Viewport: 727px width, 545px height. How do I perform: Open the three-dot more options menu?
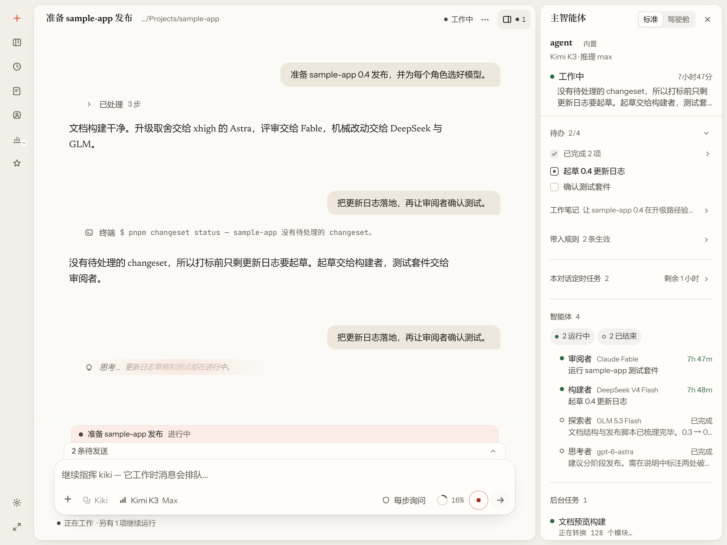click(x=485, y=19)
